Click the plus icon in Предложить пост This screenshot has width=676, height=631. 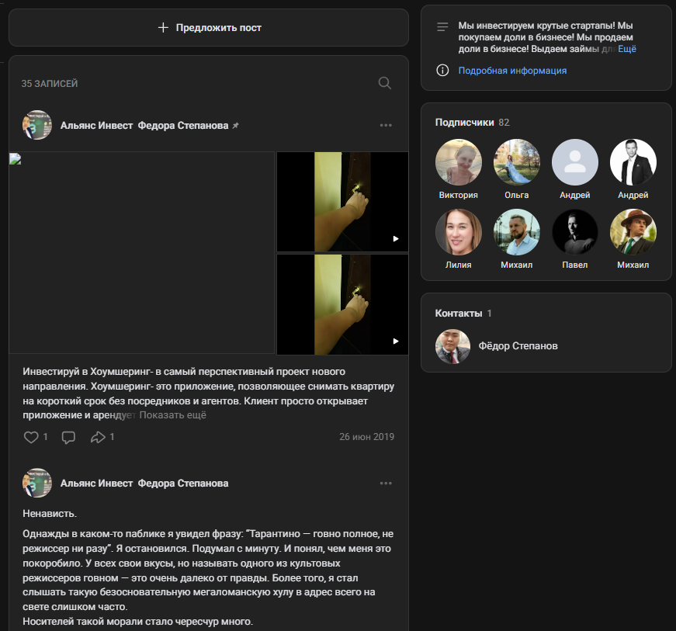[163, 27]
